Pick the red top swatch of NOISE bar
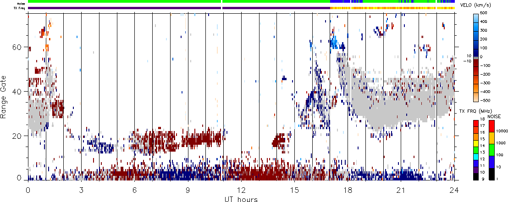Viewport: 508px width, 202px height. 491,126
